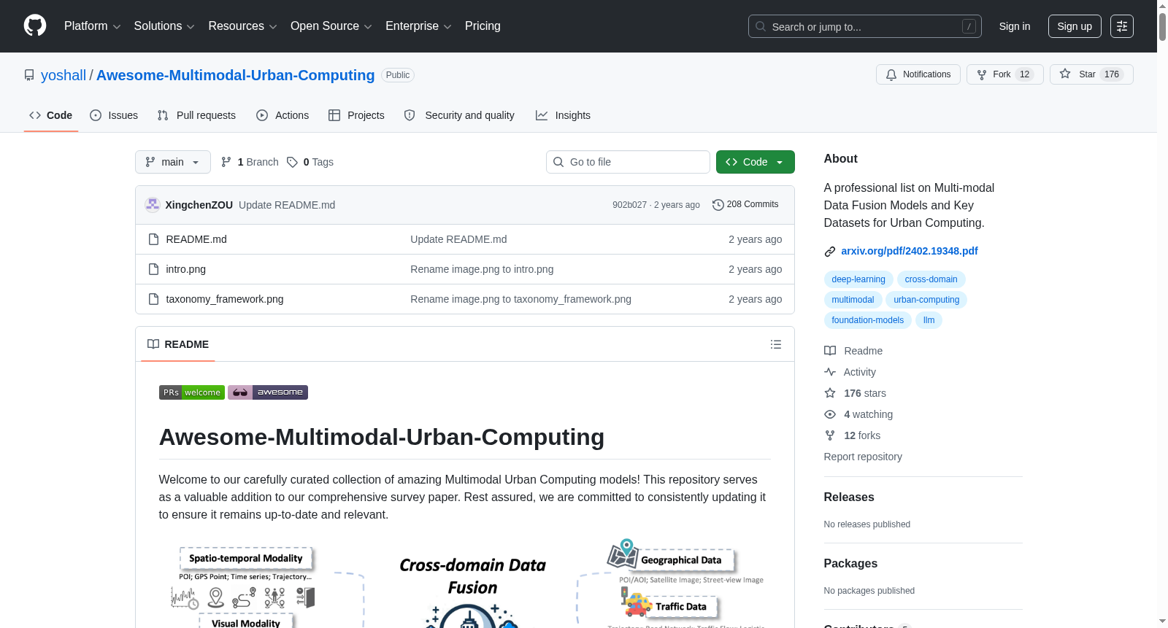Click XingchenZOU avatar icon
Viewport: 1168px width, 628px height.
click(153, 205)
